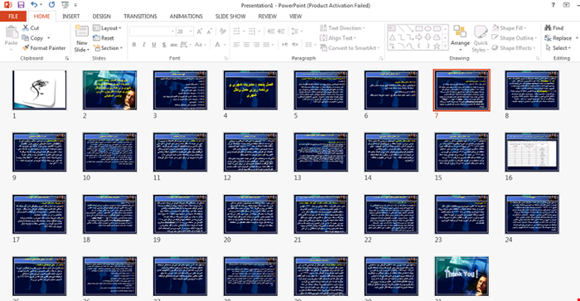Open the Arrange tool
This screenshot has width=580, height=301.
coord(460,38)
